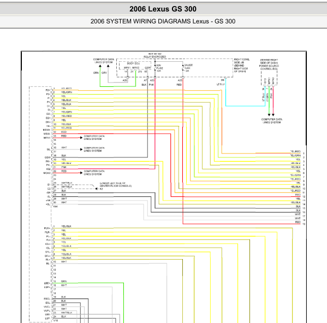
Task: Click COMPUTER DATA LINES SYSTEM beside SIL pin 16
Action: tap(94, 149)
